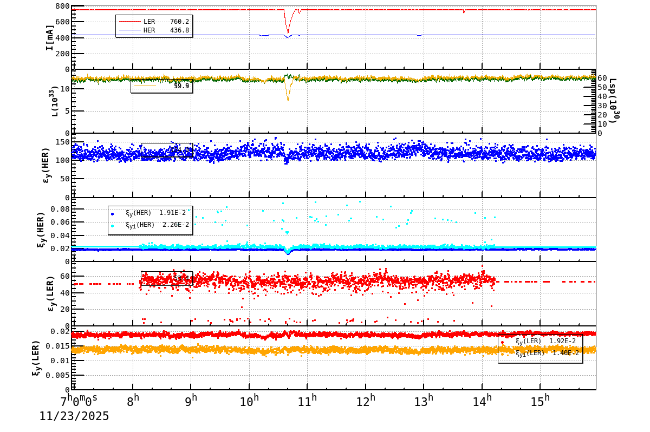This screenshot has height=432, width=650.
Task: Click the red dot marker in ξy(LER) legend
Action: click(502, 342)
